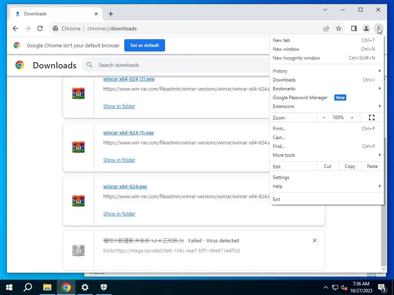Click the search magnifier icon in downloads
Screen dimensions: 394x295
(89, 65)
